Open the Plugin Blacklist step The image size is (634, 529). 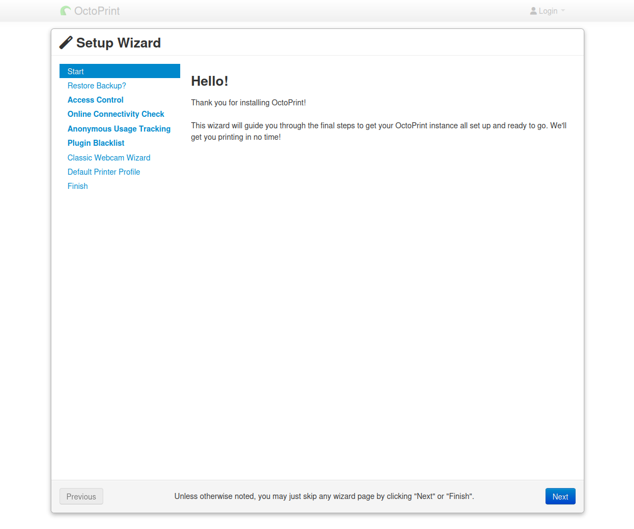pyautogui.click(x=96, y=143)
